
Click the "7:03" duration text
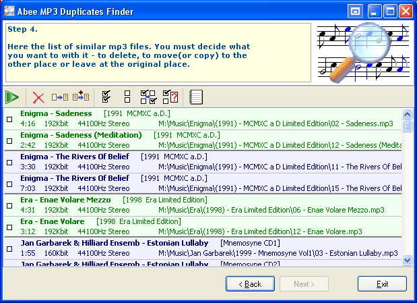point(28,188)
